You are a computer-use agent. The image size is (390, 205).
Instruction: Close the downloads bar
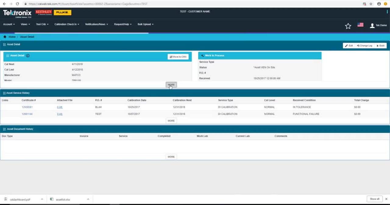pyautogui.click(x=386, y=199)
